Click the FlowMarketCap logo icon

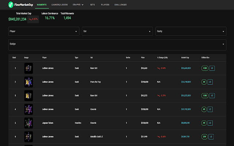click(x=11, y=5)
